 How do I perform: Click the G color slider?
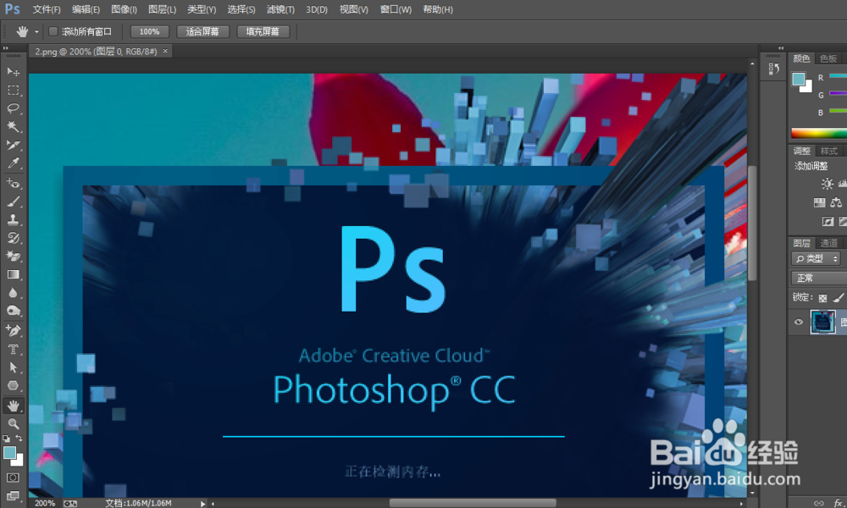[x=838, y=93]
